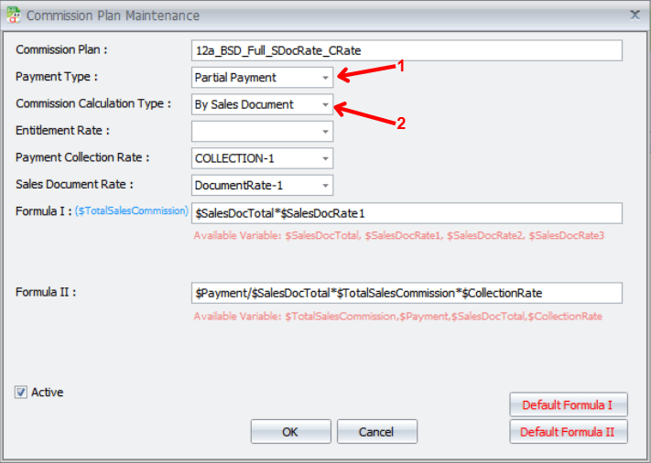Viewport: 651px width, 463px height.
Task: Click the Formula I input field
Action: point(407,212)
